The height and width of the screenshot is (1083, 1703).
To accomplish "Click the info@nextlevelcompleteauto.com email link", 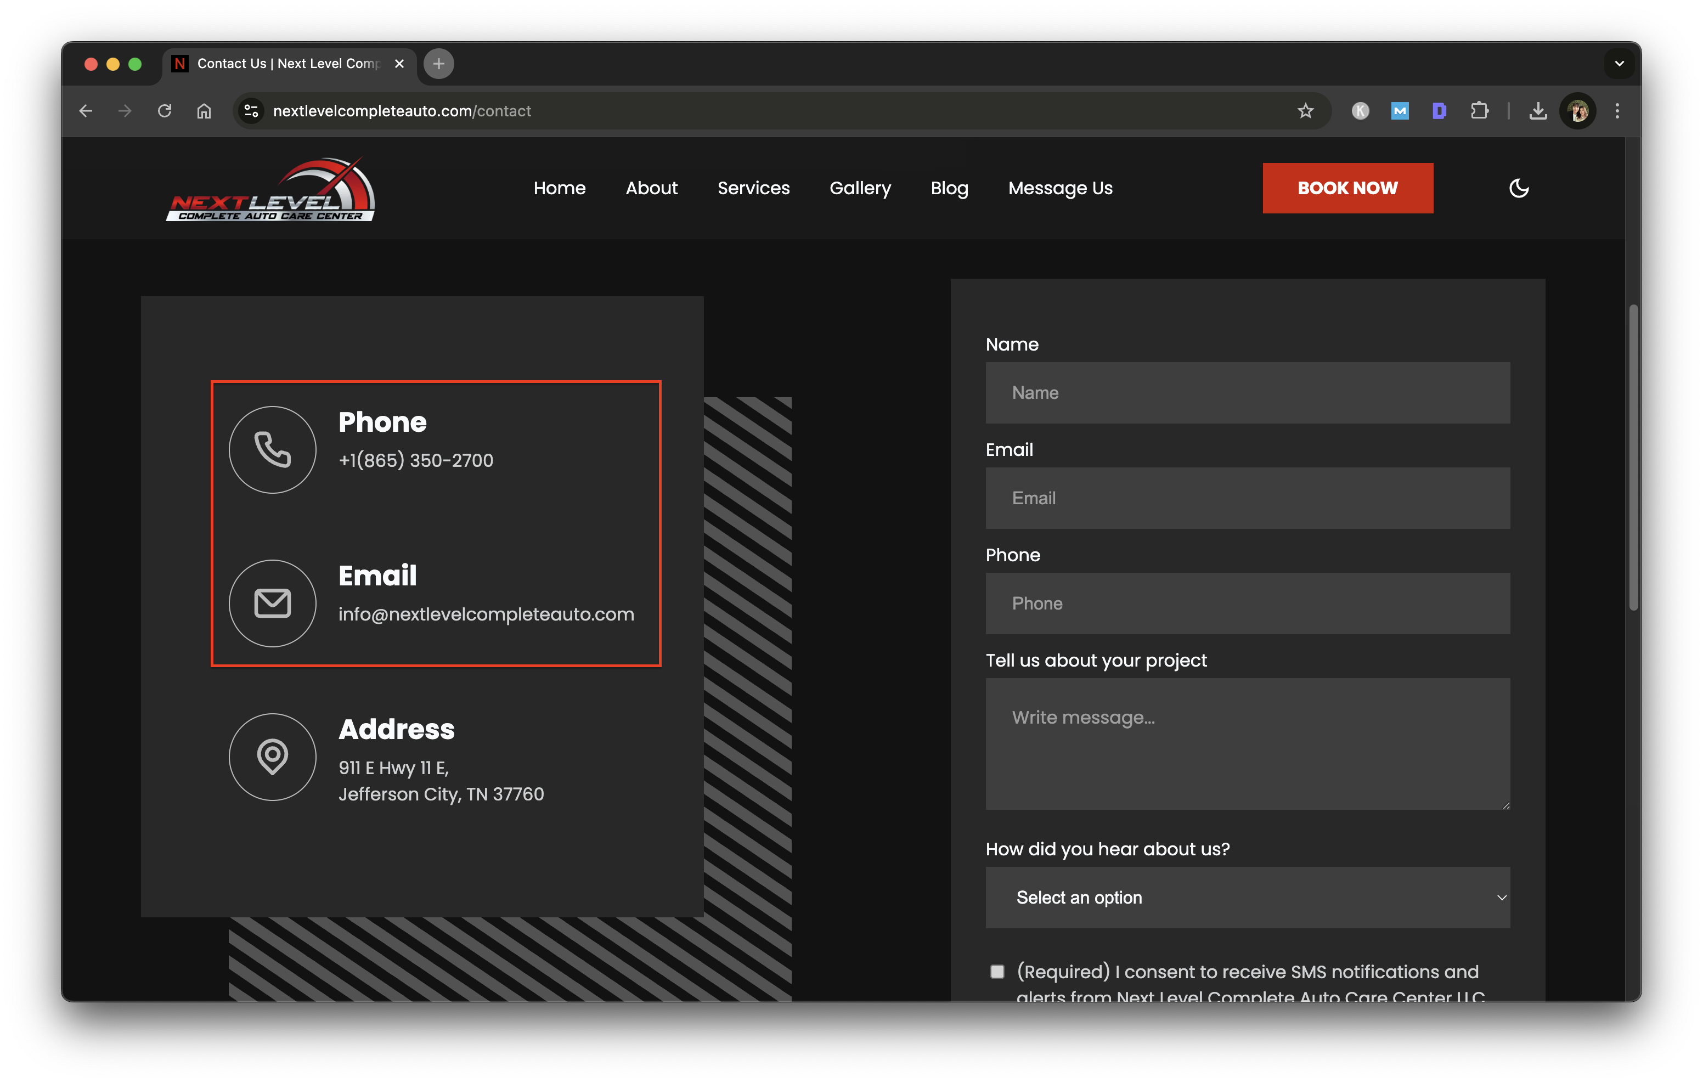I will pos(486,614).
